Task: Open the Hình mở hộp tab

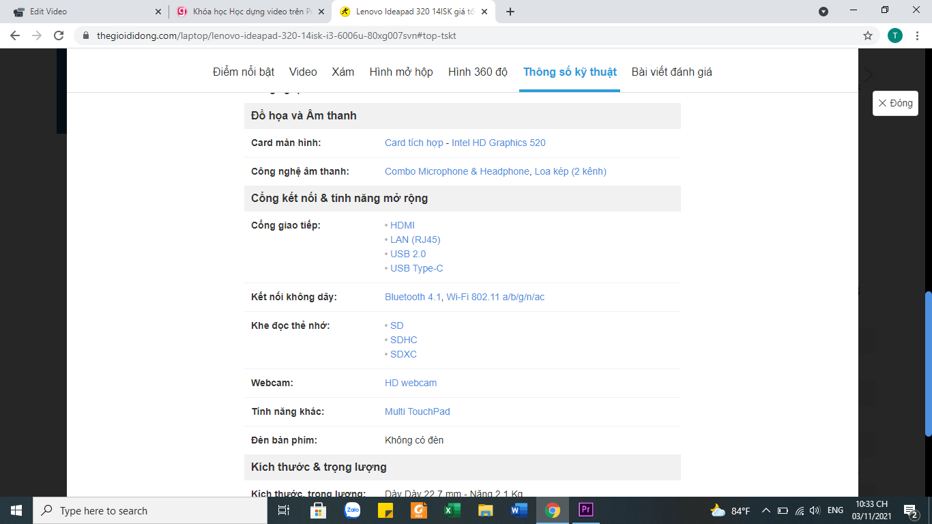Action: (401, 72)
